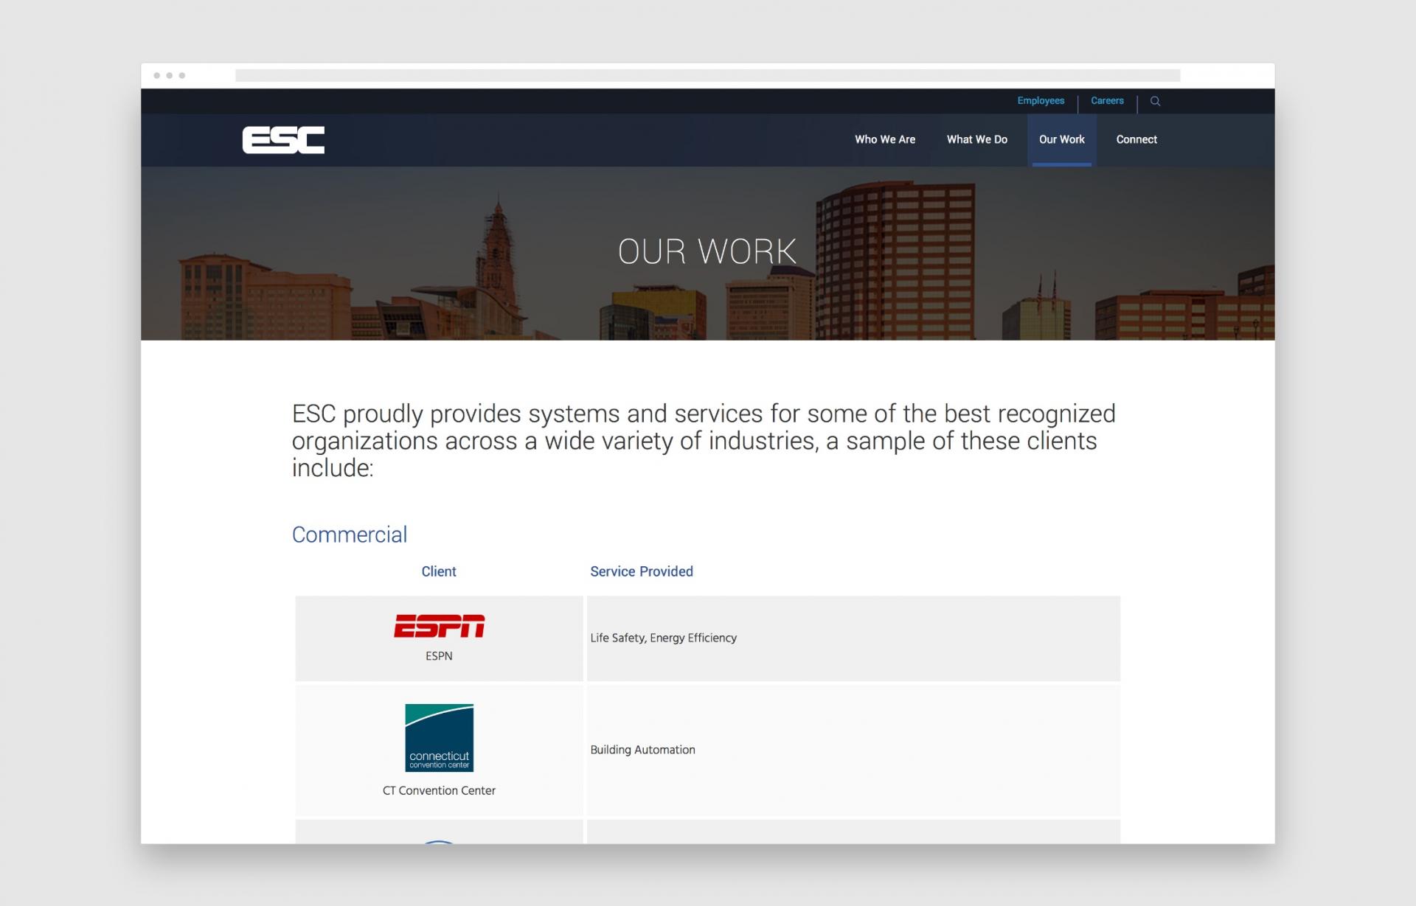Select the Our Work navigation tab
Viewport: 1416px width, 906px height.
pyautogui.click(x=1062, y=139)
